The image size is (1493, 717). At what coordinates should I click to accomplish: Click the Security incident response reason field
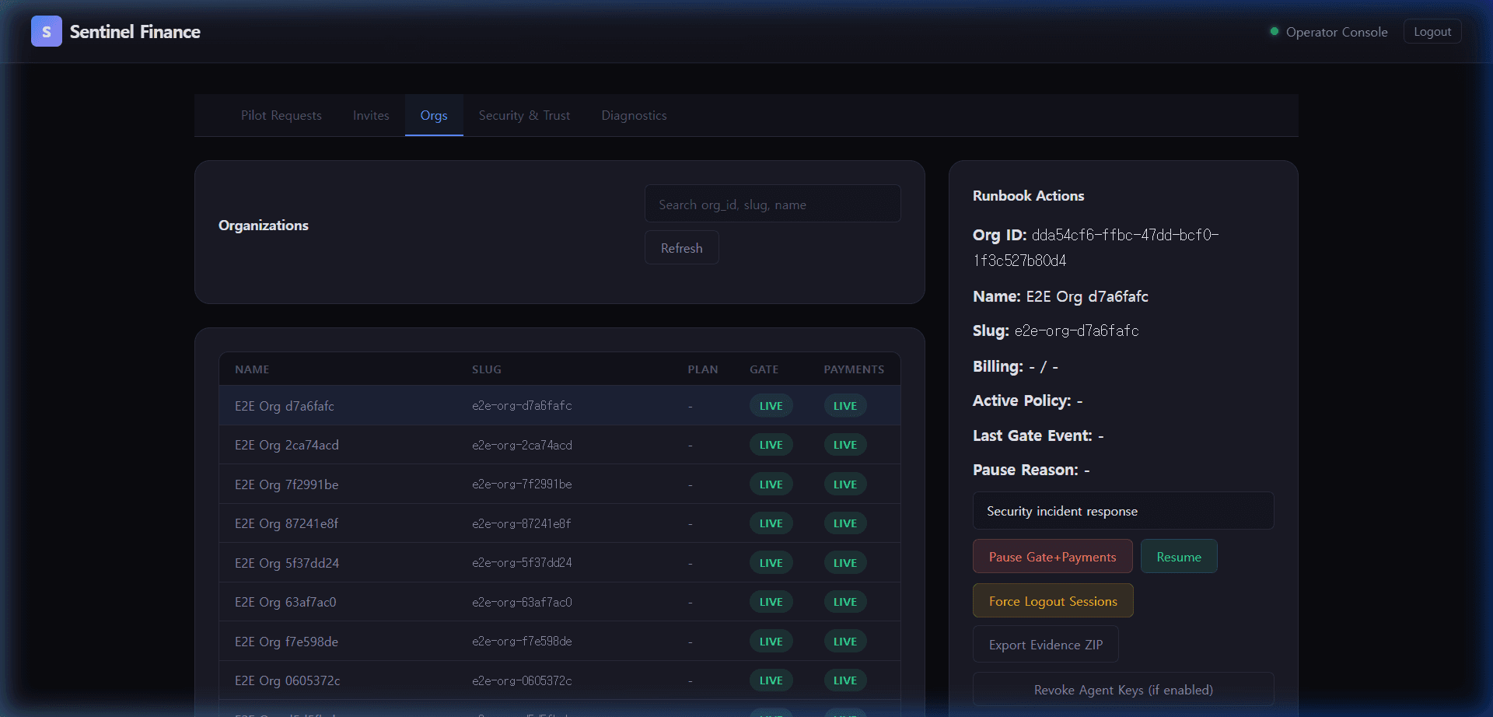pos(1122,511)
